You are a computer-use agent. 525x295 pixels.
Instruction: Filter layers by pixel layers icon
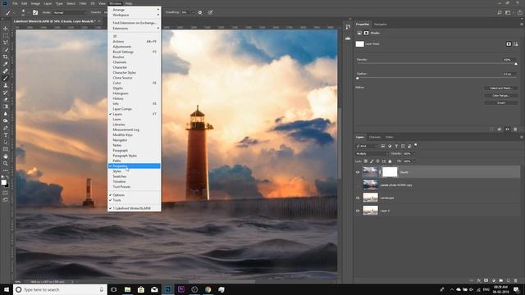383,146
